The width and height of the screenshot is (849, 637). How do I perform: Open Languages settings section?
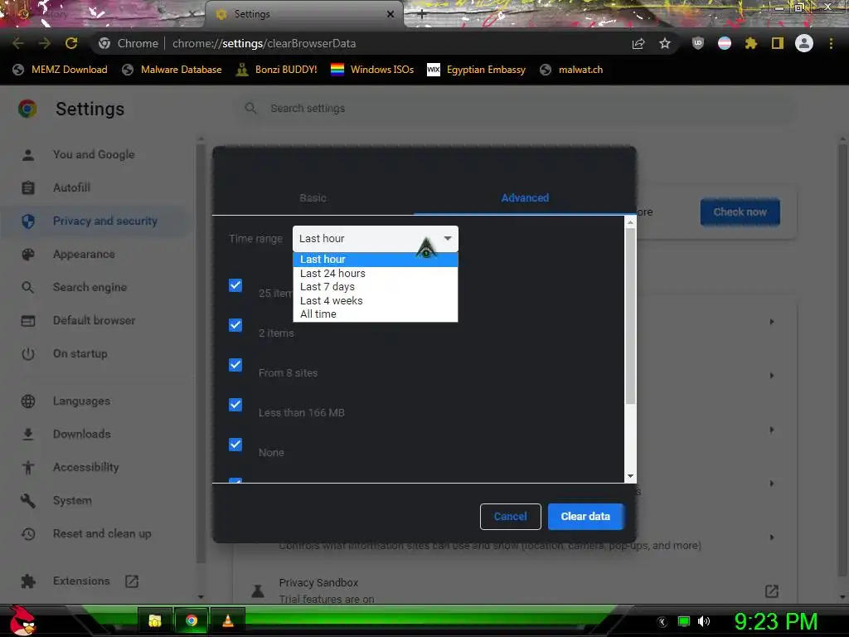point(95,401)
